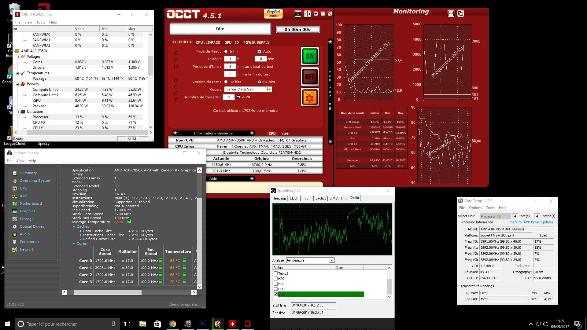The width and height of the screenshot is (587, 330).
Task: Open Google Chrome from the taskbar
Action: pyautogui.click(x=173, y=324)
